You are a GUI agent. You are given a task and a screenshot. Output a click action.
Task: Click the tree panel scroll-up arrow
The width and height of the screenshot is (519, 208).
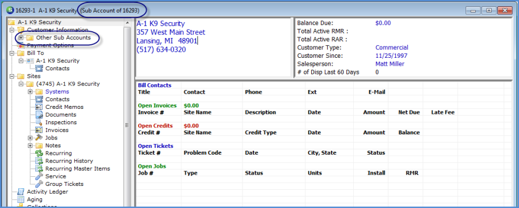click(127, 23)
